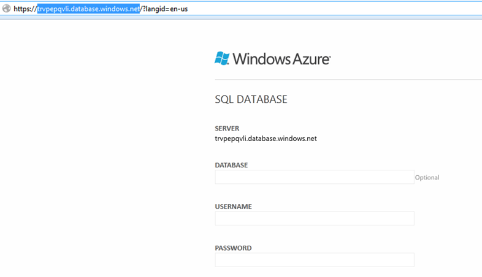Viewport: 482px width, 277px height.
Task: Click the horizontal divider below the Azure logo
Action: [348, 80]
